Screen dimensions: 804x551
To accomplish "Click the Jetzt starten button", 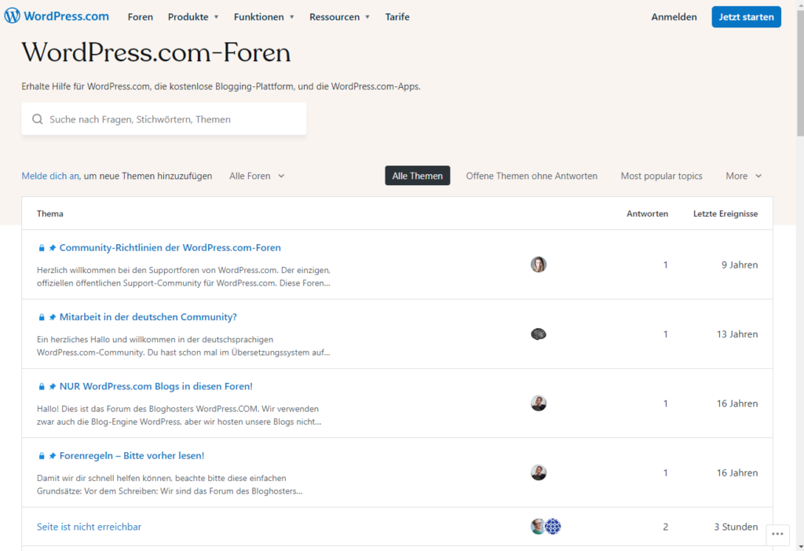I will [746, 17].
